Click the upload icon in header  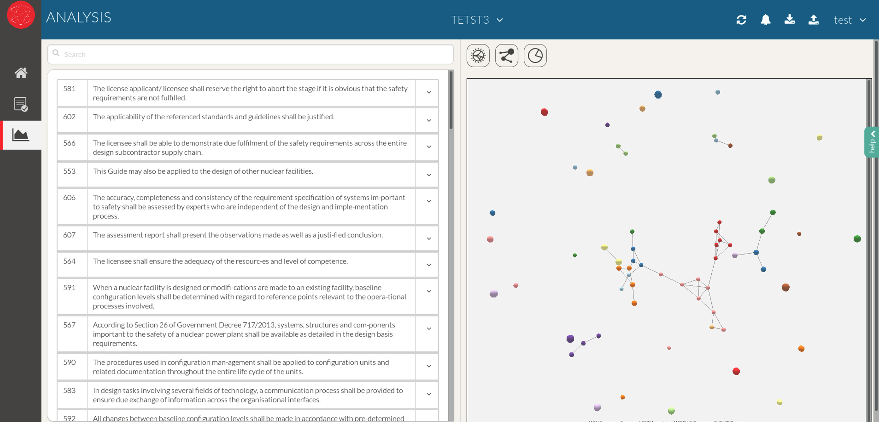(x=814, y=20)
